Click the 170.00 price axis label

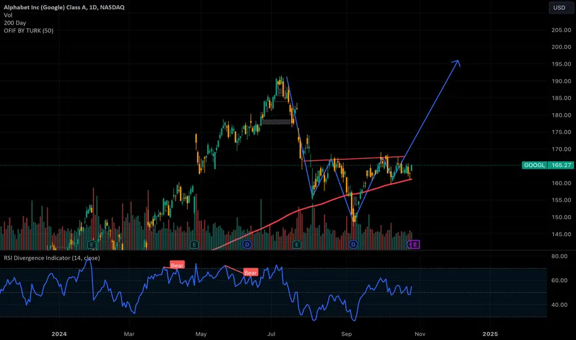(561, 149)
